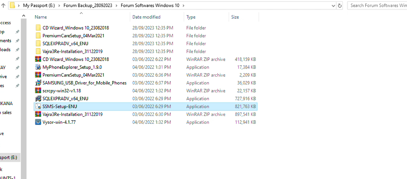407x179 pixels.
Task: Select the Vajra3Re-Installation_31122019 folder icon
Action: pos(38,51)
